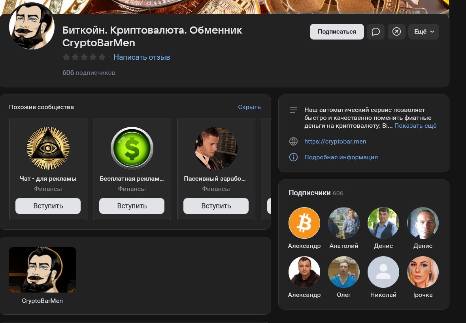Open the Пассивный зарабо... title
Screen dimensions: 466x323
(215, 179)
